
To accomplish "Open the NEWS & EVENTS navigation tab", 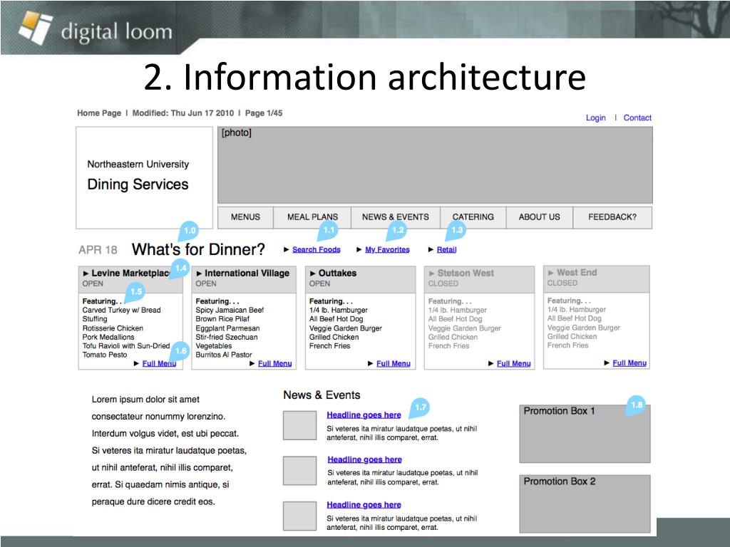I will [x=395, y=217].
